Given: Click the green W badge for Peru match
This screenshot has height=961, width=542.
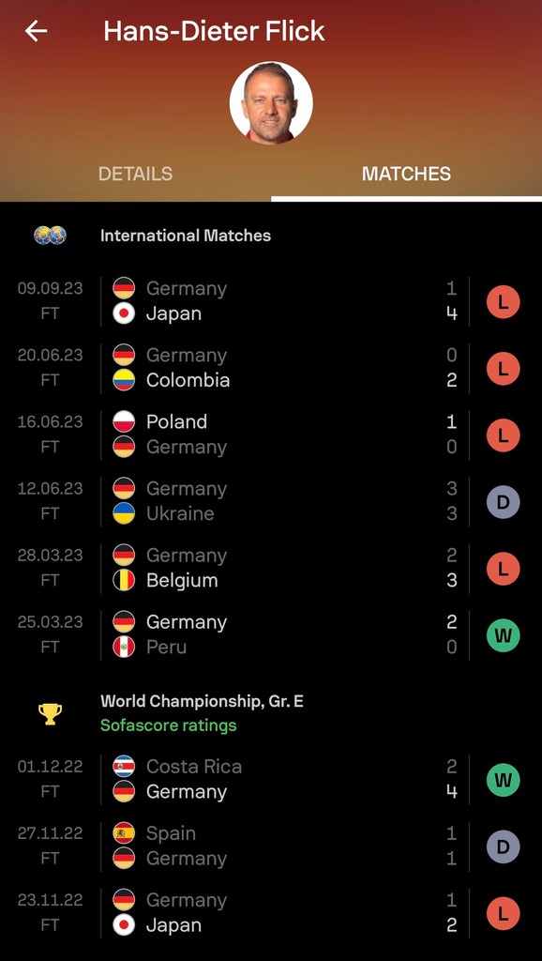Looking at the screenshot, I should 503,635.
